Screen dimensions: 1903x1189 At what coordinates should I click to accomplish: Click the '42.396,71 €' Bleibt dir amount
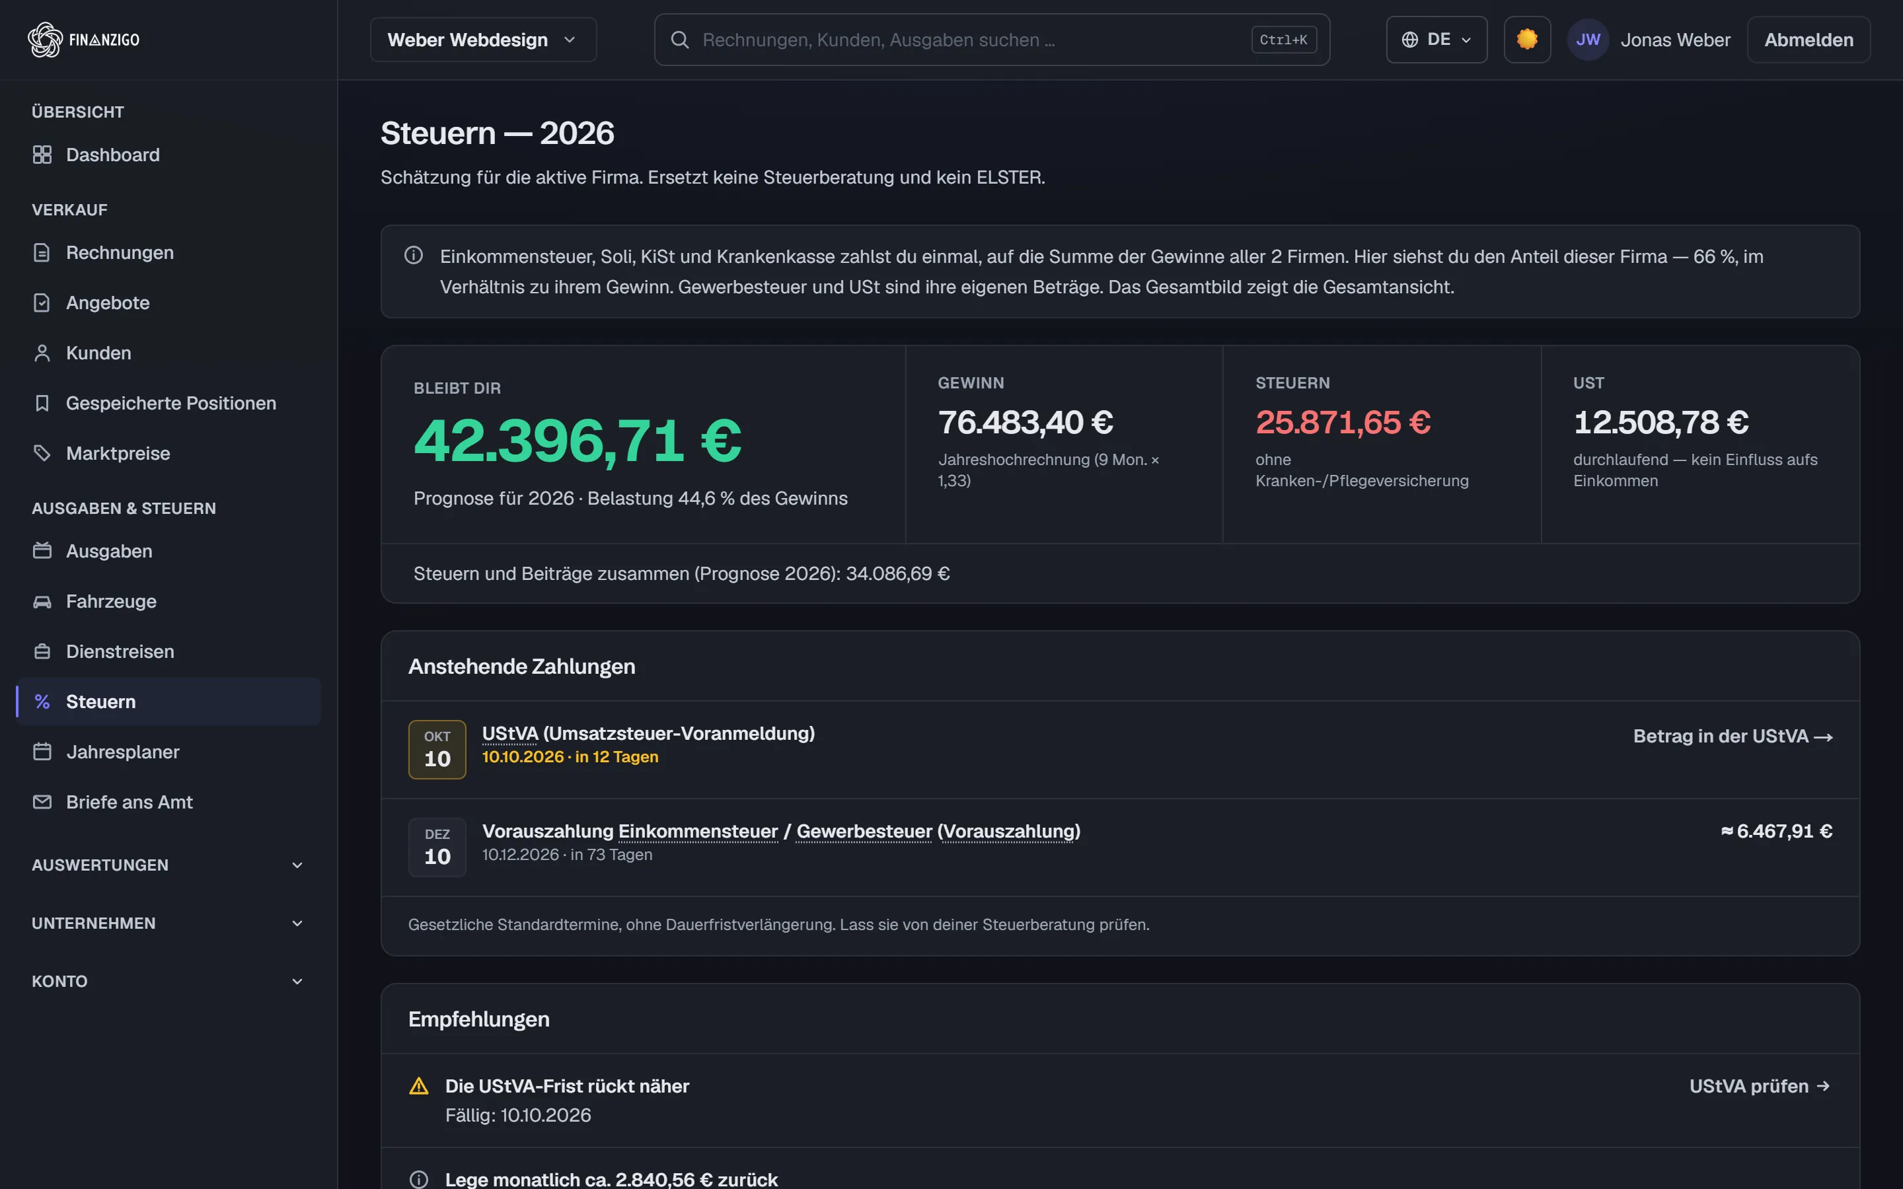click(x=578, y=441)
